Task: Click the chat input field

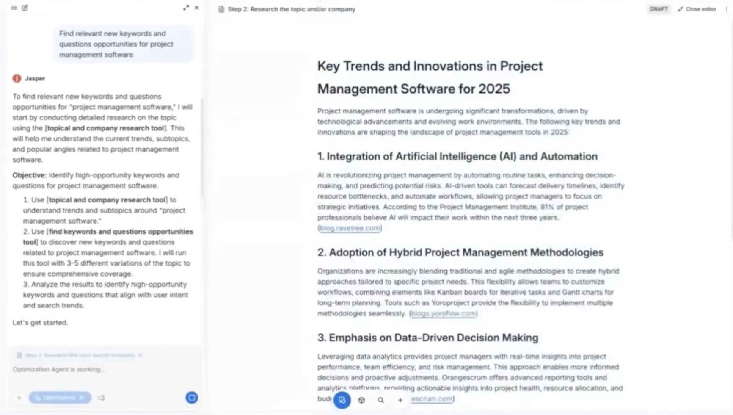Action: tap(105, 369)
